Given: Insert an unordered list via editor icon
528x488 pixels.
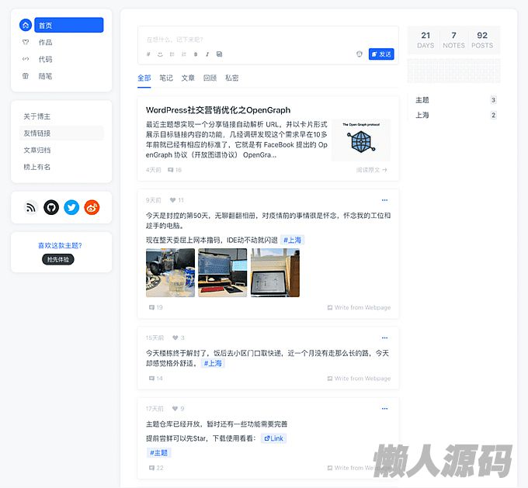Looking at the screenshot, I should (x=172, y=54).
